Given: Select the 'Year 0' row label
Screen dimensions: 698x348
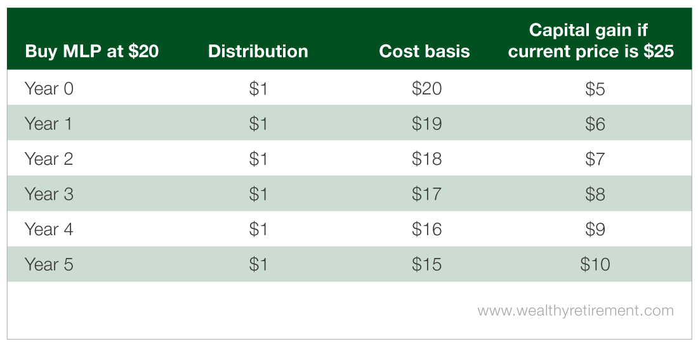Looking at the screenshot, I should point(49,89).
